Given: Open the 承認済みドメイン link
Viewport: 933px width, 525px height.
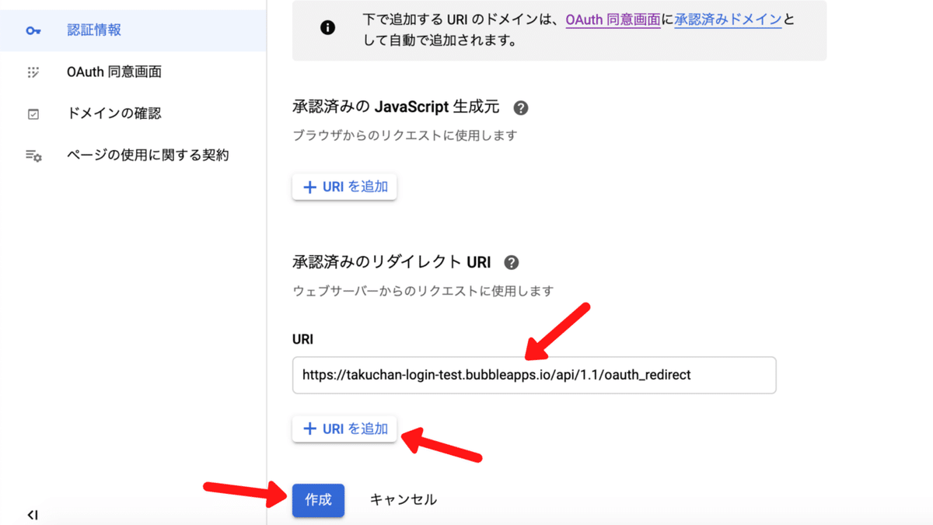Looking at the screenshot, I should point(727,19).
